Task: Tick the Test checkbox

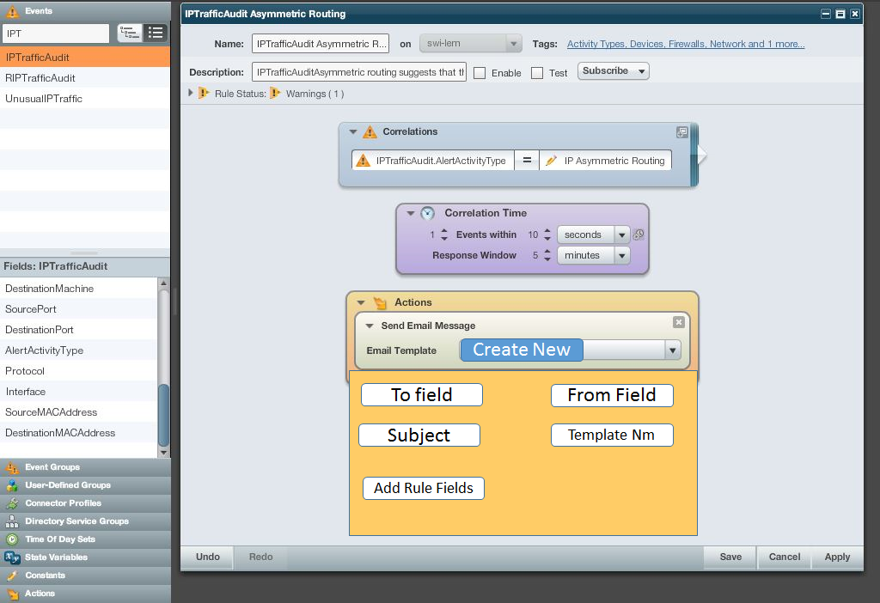Action: (x=537, y=73)
